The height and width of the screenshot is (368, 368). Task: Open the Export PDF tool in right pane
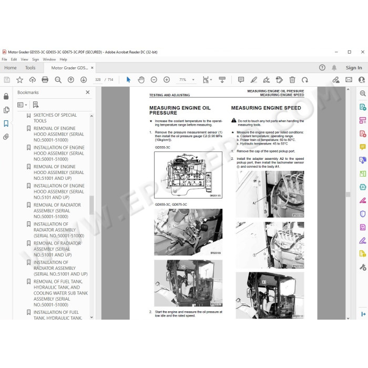(x=363, y=107)
